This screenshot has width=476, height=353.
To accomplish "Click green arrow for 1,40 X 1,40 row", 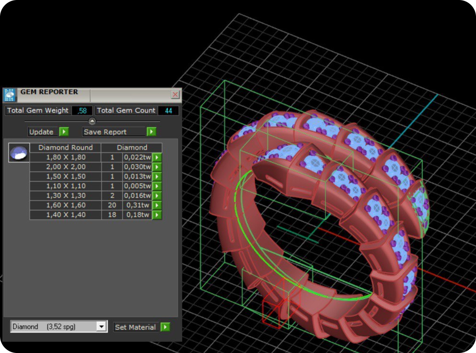I will pyautogui.click(x=157, y=215).
